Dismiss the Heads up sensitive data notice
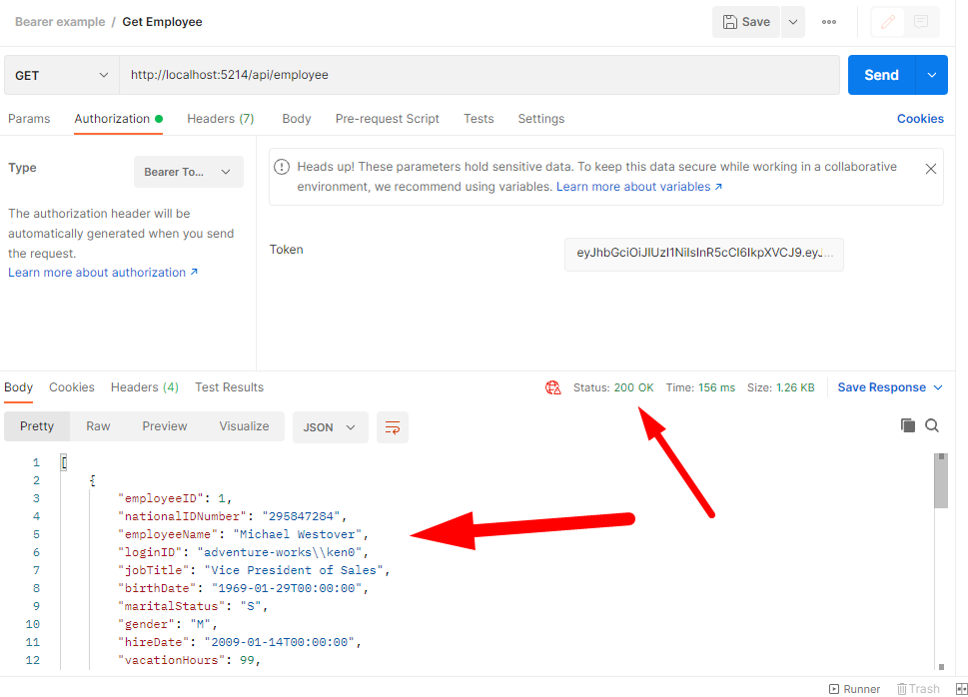This screenshot has height=697, width=968. (x=930, y=169)
